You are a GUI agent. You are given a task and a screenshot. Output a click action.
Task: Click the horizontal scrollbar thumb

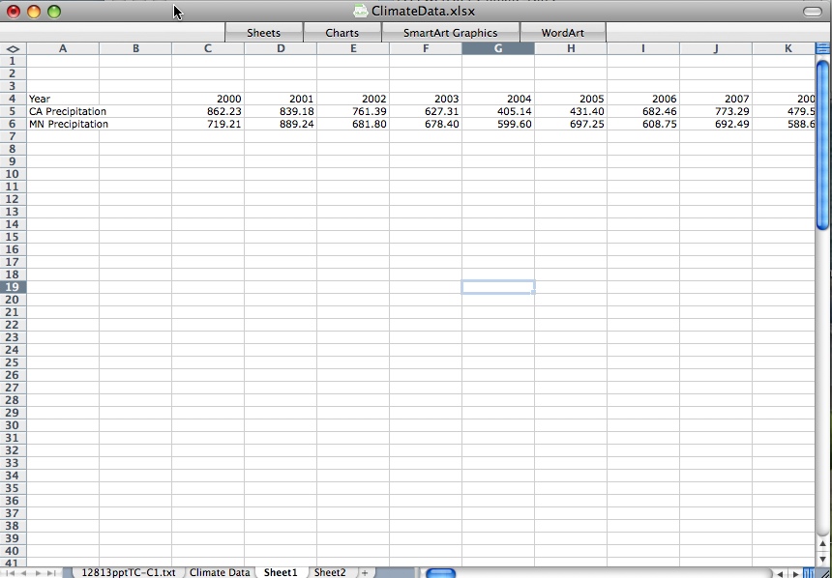(443, 572)
